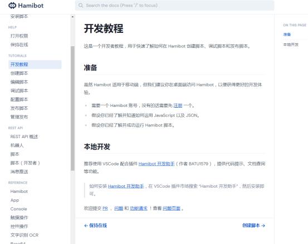Screen dimensions: 308x244
Task: Open 安装脚本 at top of sidebar
Action: click(x=19, y=16)
